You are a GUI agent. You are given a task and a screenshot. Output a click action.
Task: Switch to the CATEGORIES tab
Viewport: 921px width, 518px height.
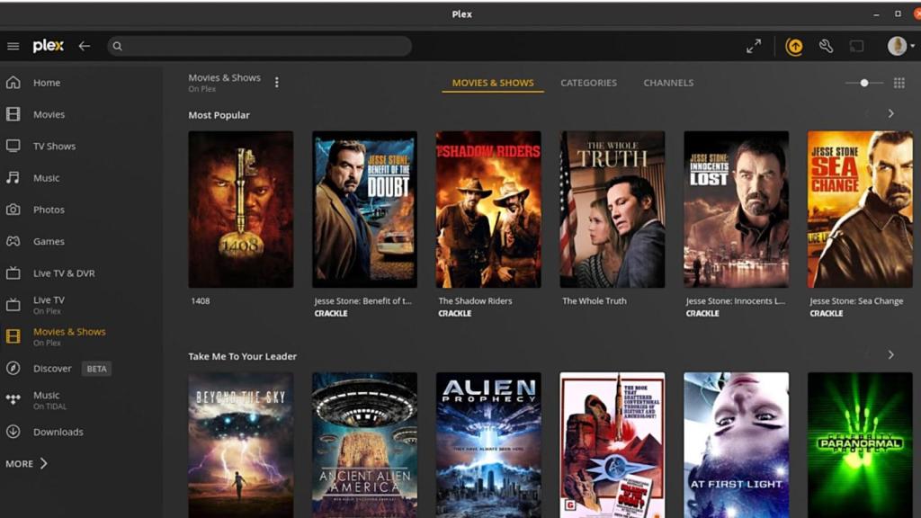588,82
